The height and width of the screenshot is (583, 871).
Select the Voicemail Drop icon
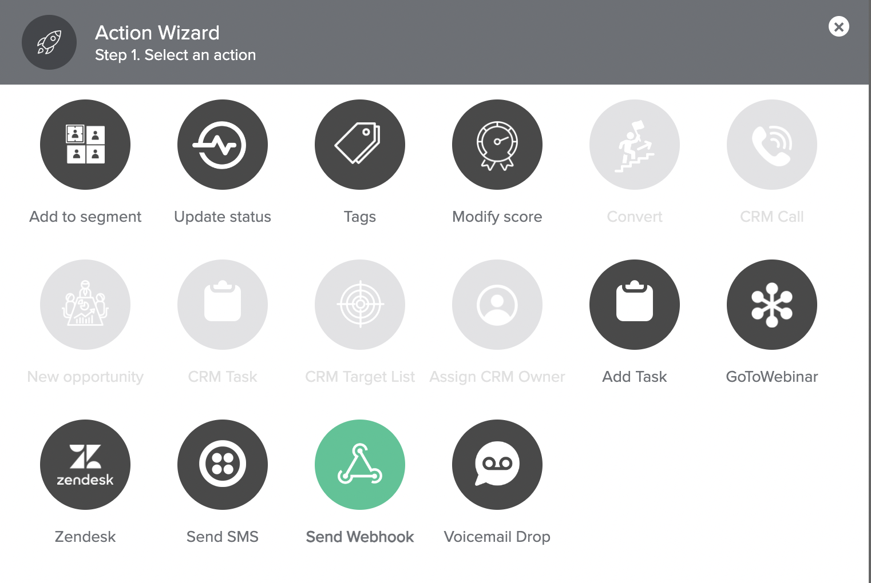click(497, 465)
